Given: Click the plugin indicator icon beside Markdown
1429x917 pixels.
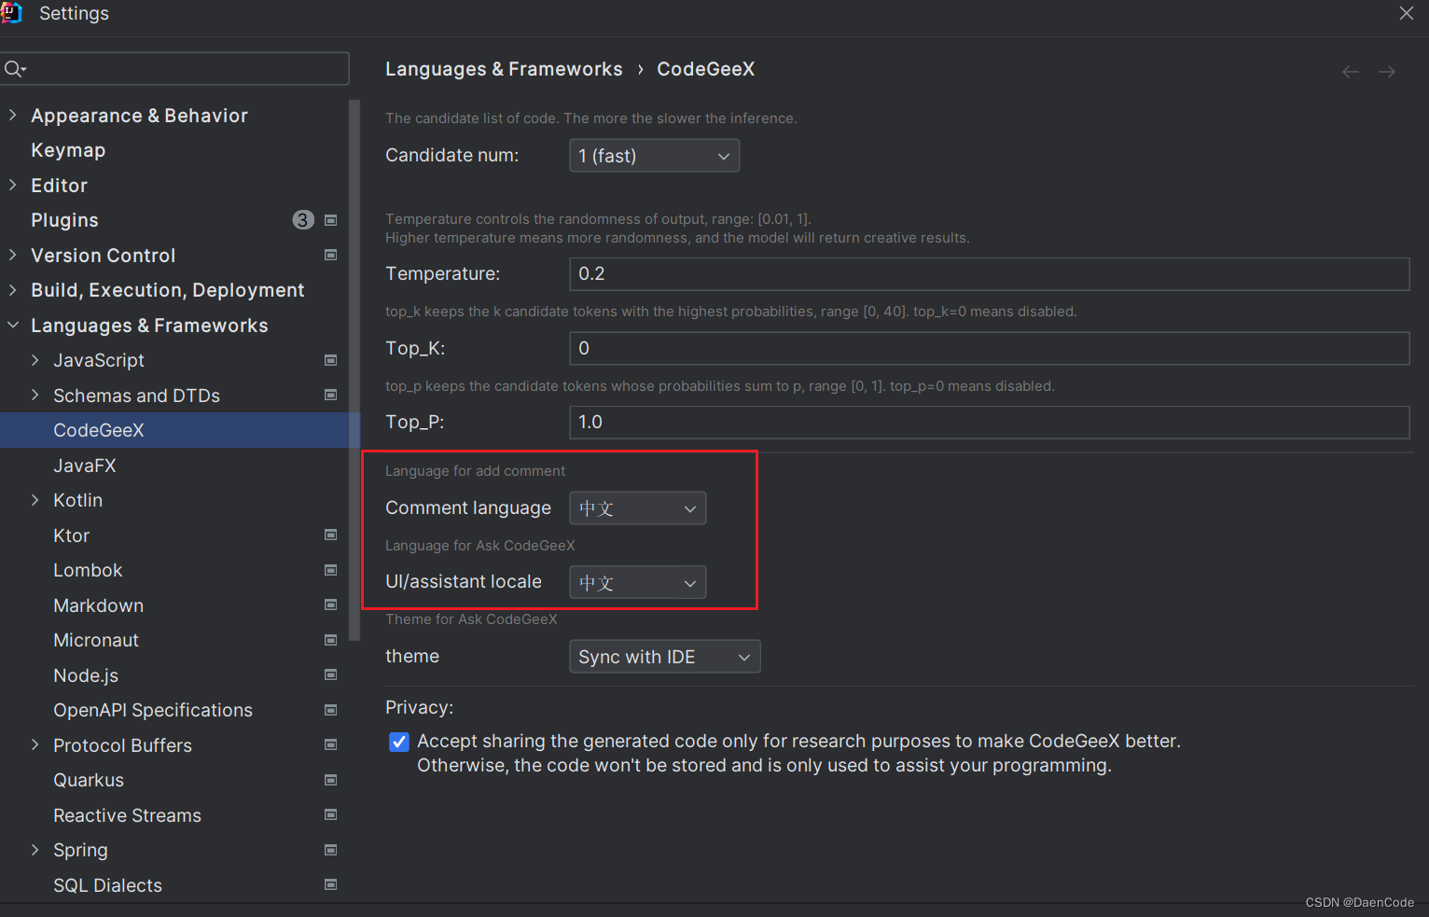Looking at the screenshot, I should 330,604.
